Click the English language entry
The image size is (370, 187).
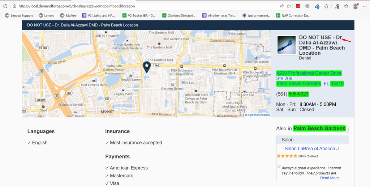(38, 143)
